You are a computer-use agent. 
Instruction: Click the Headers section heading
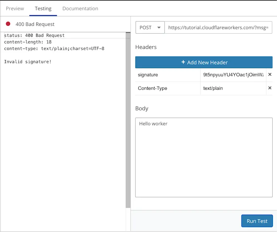146,47
